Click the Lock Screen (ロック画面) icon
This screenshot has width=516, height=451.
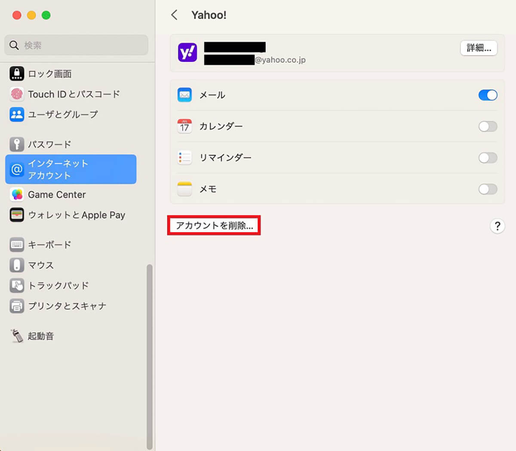pos(17,74)
